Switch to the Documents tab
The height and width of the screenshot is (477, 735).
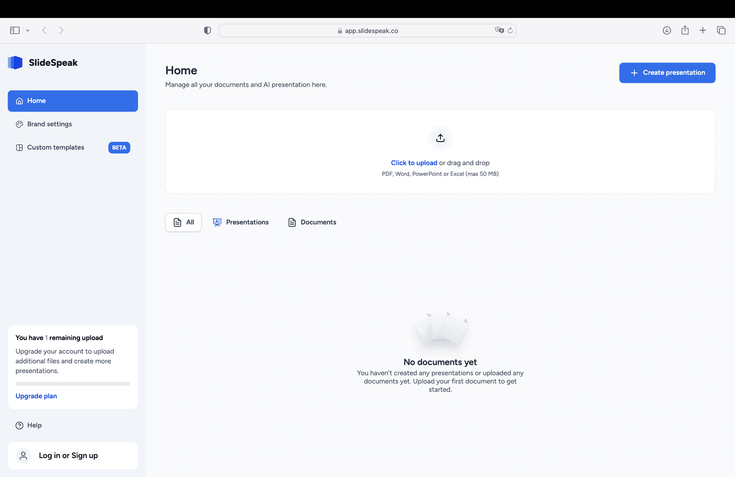click(x=312, y=222)
